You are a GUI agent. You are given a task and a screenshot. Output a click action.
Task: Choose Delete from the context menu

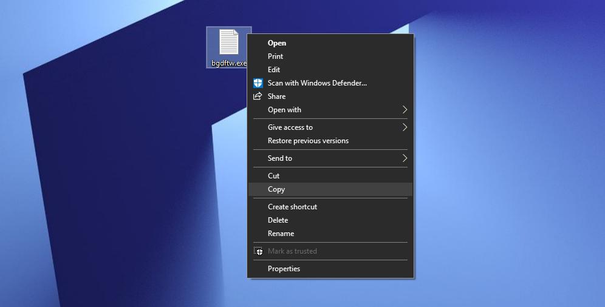coord(330,220)
